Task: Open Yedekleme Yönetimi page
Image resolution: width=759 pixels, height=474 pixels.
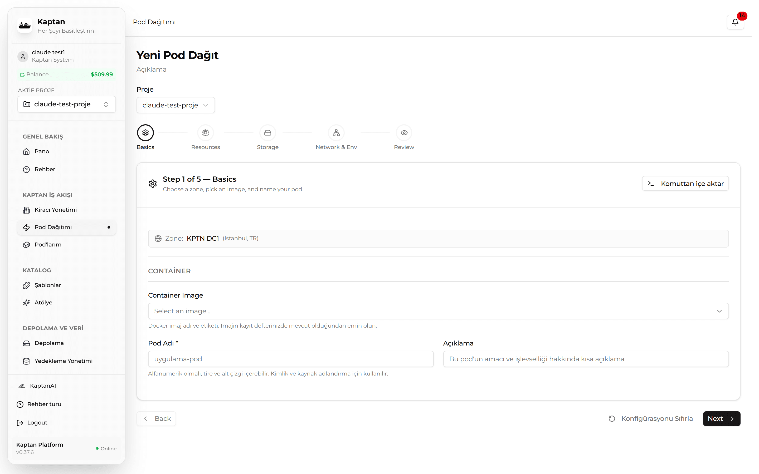Action: (66, 361)
